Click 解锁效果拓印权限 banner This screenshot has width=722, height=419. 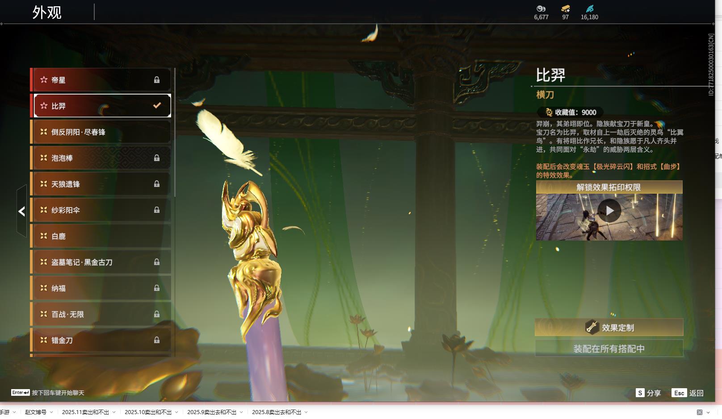point(609,187)
